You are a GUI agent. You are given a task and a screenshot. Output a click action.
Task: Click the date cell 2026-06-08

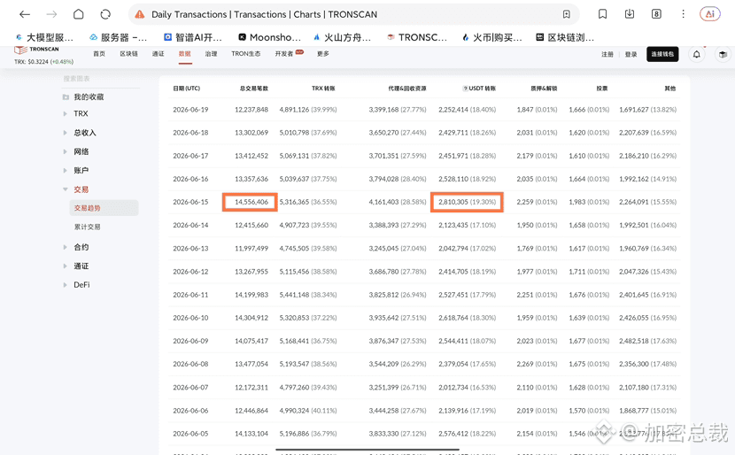click(190, 364)
